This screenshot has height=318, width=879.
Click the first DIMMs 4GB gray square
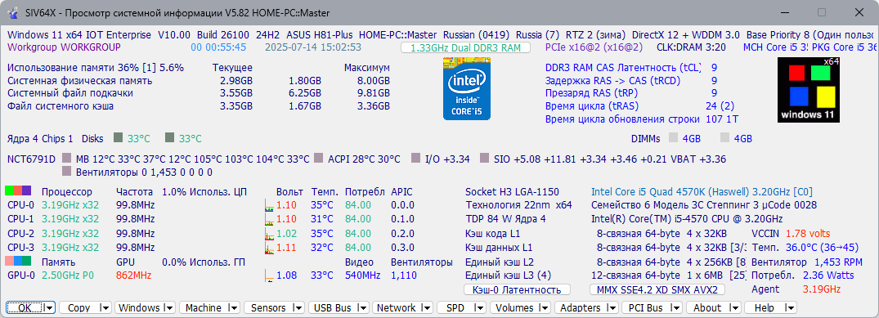[673, 138]
